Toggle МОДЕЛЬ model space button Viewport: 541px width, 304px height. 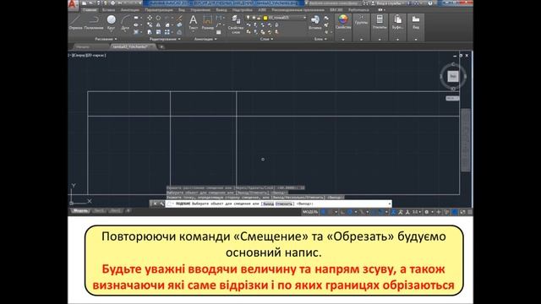pyautogui.click(x=310, y=212)
